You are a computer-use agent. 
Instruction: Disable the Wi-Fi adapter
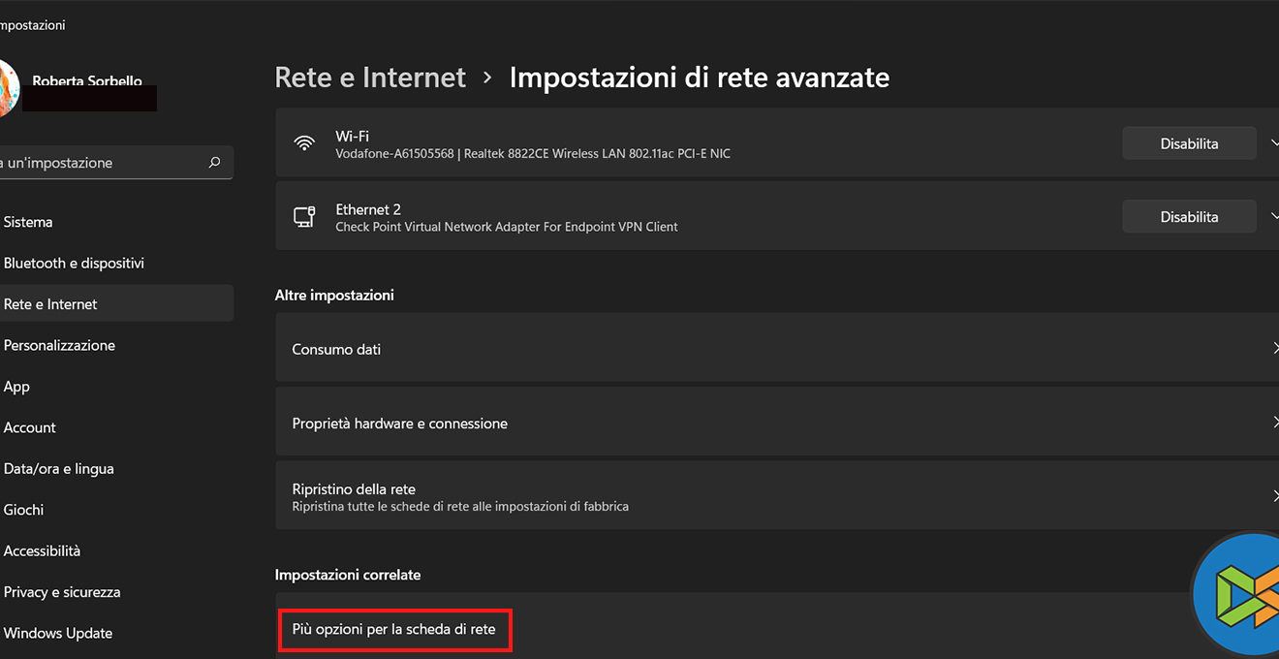1189,143
